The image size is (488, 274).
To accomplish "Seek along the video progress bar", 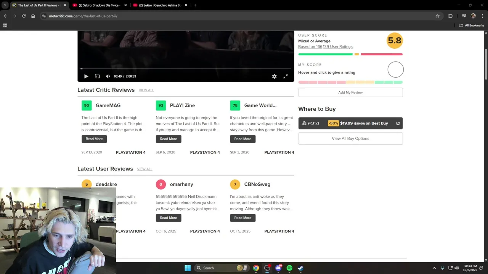I will tap(186, 69).
